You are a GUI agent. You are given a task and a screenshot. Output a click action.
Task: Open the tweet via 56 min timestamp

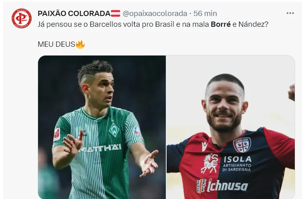205,14
